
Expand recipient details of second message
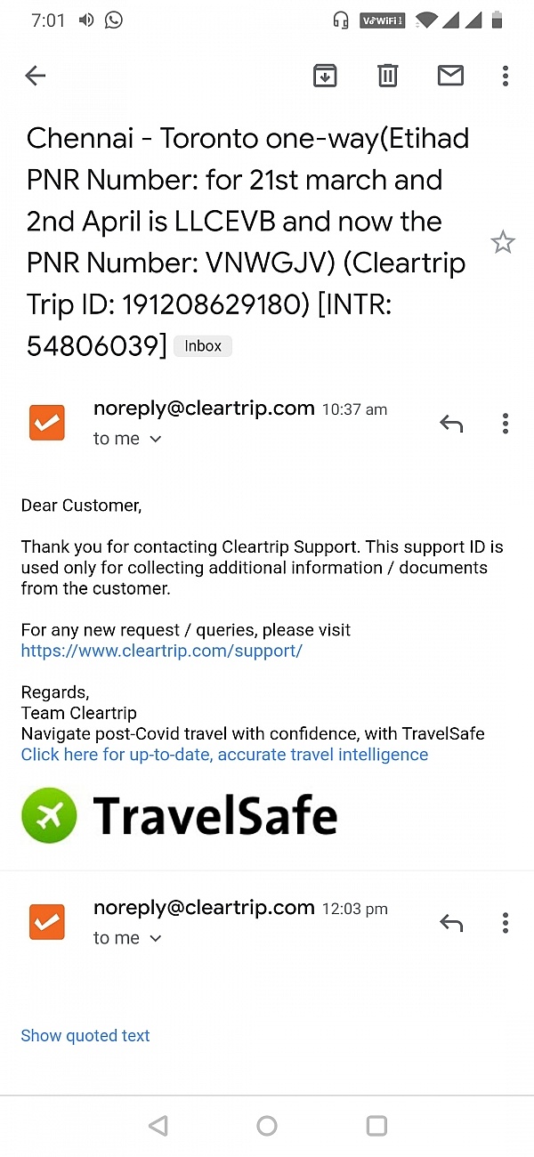(155, 938)
